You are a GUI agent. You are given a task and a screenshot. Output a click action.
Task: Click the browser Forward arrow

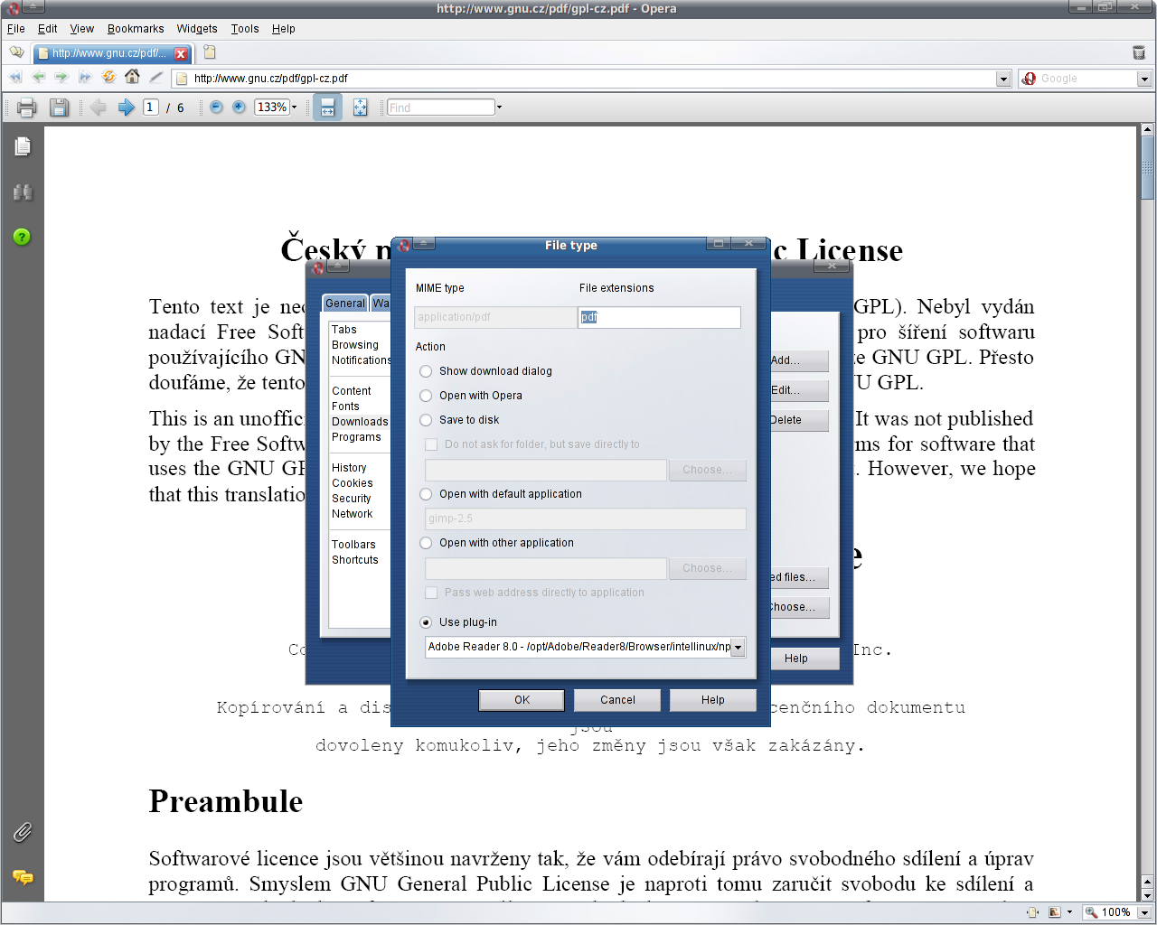[61, 78]
